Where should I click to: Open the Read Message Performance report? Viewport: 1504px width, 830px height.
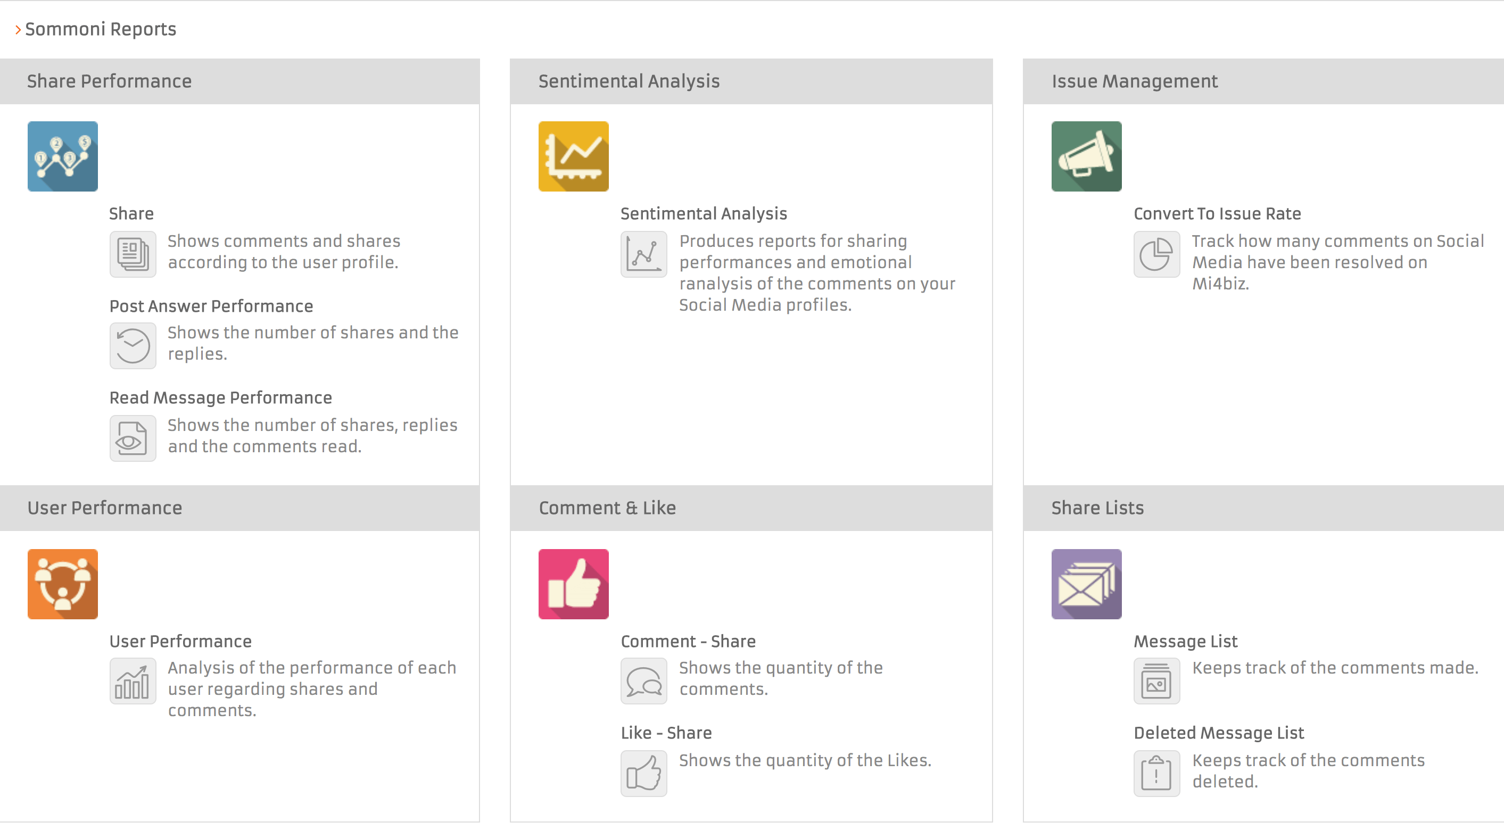coord(221,397)
